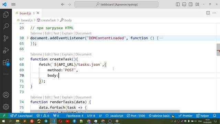Open the notifications bell icon

[214, 116]
